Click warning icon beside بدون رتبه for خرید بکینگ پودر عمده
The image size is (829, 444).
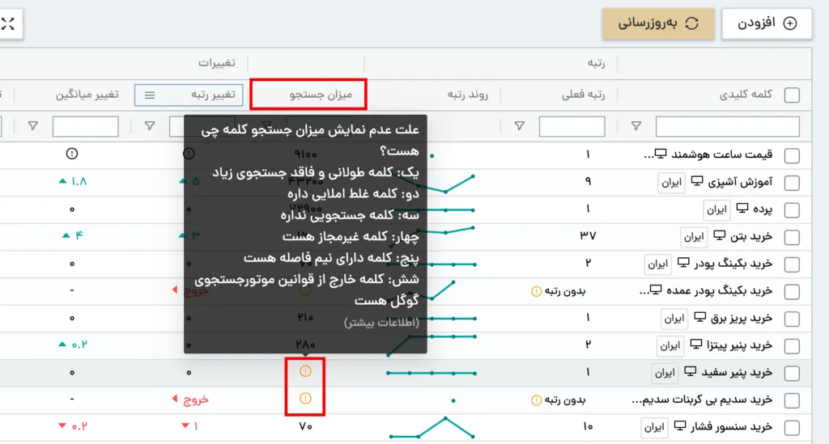(536, 291)
